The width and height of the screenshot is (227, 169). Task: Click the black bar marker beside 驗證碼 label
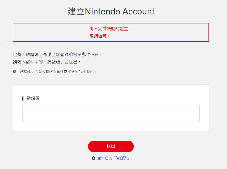pyautogui.click(x=23, y=98)
